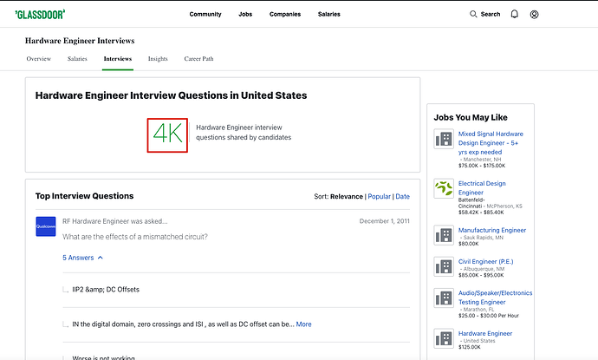
Task: Open the Companies menu
Action: pyautogui.click(x=285, y=14)
